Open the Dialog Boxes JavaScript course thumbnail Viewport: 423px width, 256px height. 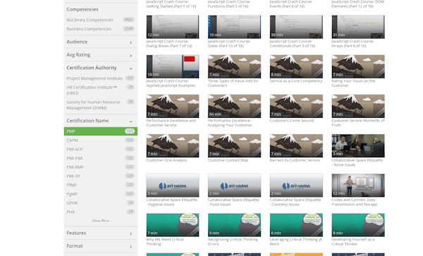(173, 27)
